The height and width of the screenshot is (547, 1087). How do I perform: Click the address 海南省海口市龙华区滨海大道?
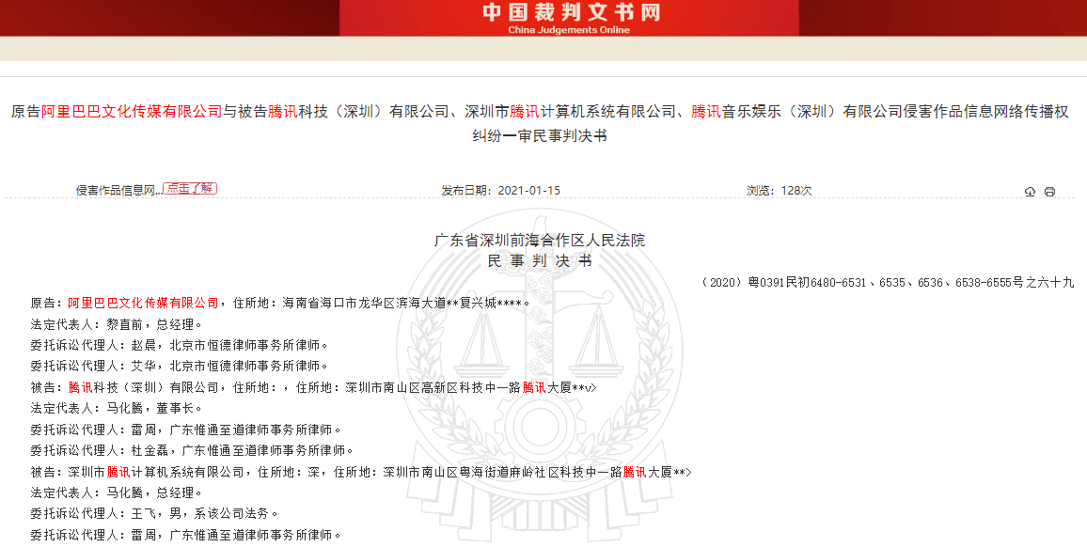(363, 303)
